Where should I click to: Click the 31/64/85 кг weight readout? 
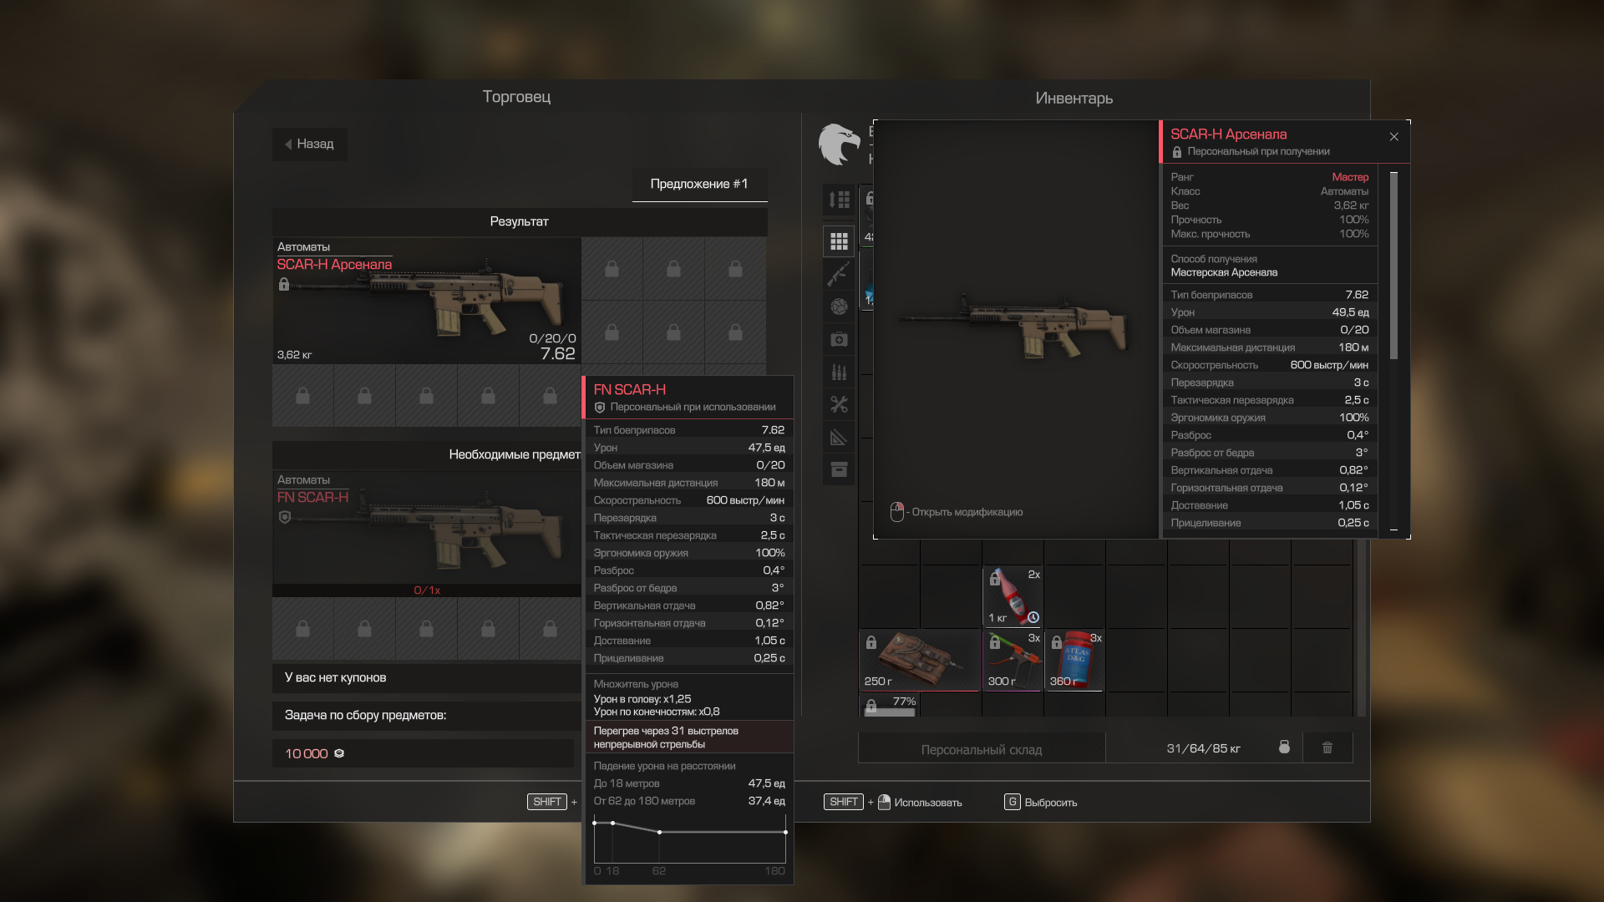click(1203, 748)
